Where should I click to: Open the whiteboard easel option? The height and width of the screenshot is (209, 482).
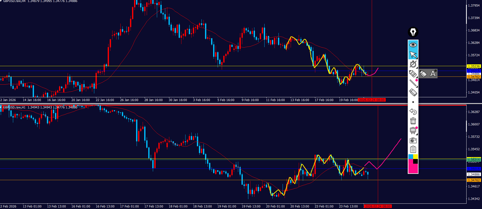(413, 131)
